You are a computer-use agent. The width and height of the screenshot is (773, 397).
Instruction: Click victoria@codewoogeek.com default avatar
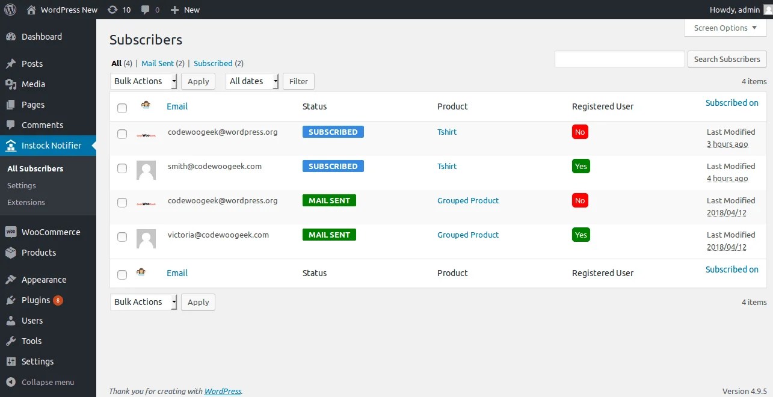pos(146,239)
